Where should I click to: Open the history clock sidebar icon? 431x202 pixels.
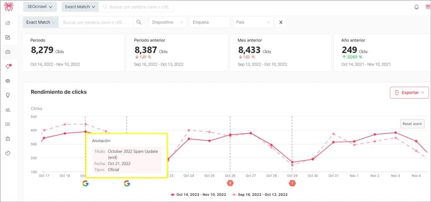click(x=8, y=153)
